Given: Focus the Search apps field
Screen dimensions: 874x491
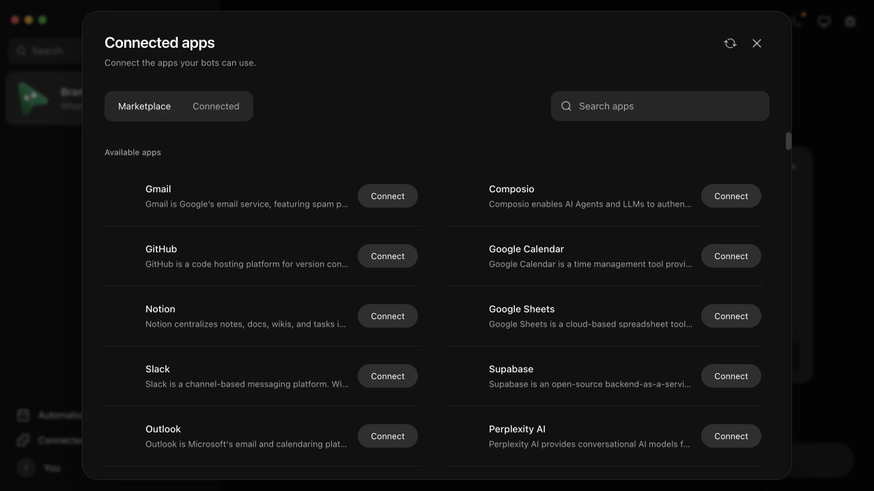Looking at the screenshot, I should [660, 106].
